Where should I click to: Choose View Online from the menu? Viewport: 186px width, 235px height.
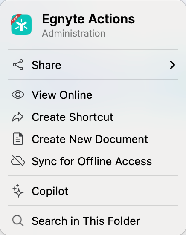point(93,95)
